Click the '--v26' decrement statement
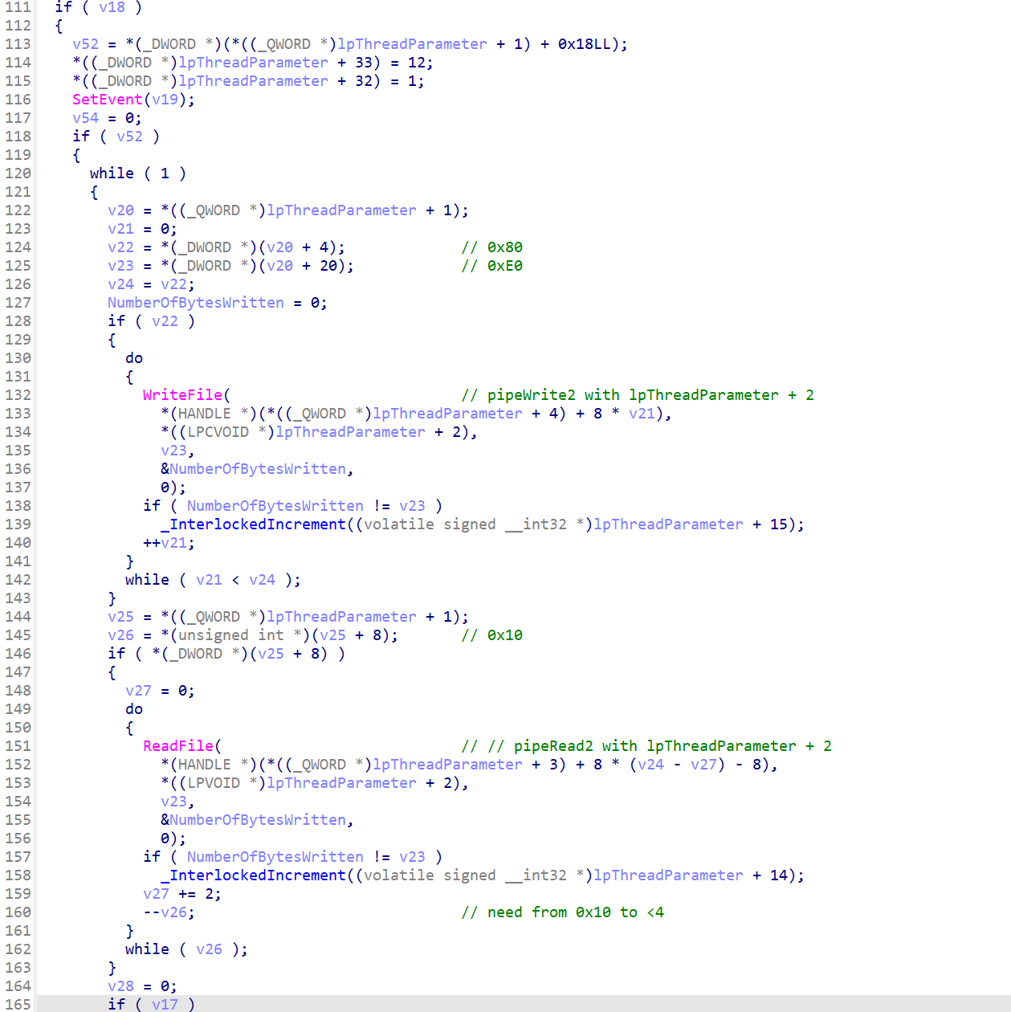This screenshot has height=1012, width=1011. pos(169,912)
